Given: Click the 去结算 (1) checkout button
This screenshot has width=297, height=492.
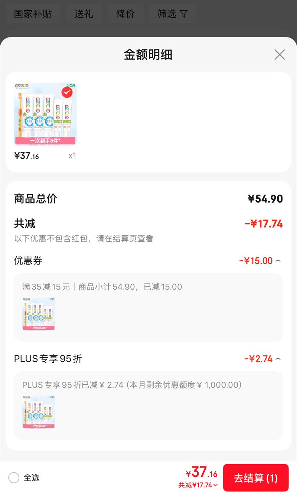Looking at the screenshot, I should tap(255, 478).
